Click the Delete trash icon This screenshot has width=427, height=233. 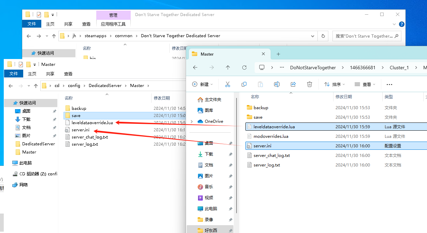(310, 84)
